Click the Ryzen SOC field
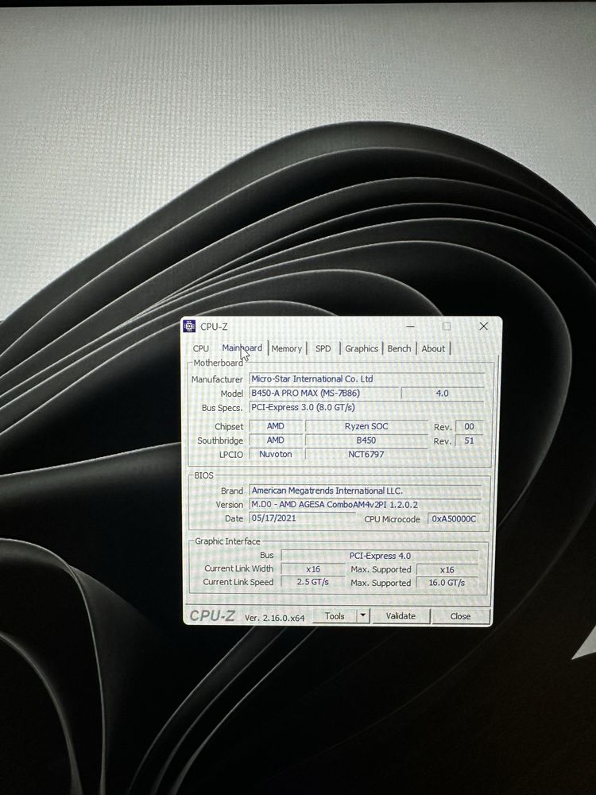The width and height of the screenshot is (596, 795). click(366, 426)
